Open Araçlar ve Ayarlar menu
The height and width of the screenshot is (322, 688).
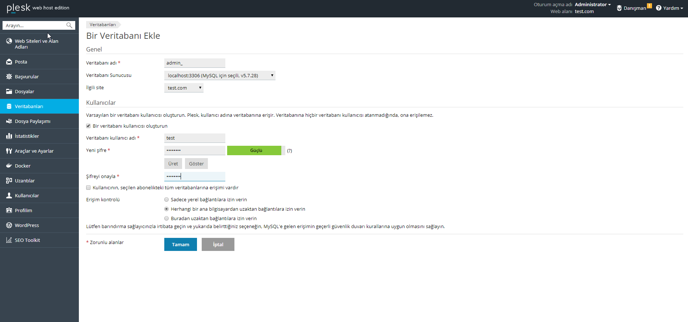[39, 151]
